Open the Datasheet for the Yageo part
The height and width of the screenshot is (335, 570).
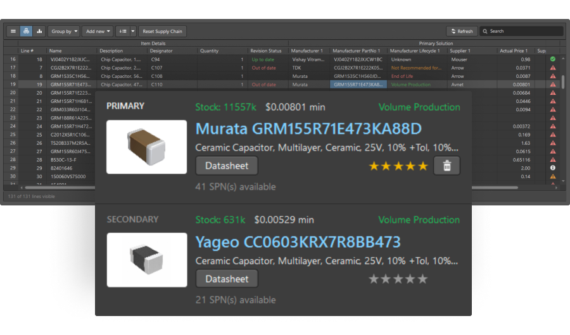coord(227,279)
